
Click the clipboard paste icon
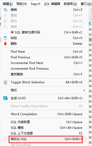coord(5,38)
